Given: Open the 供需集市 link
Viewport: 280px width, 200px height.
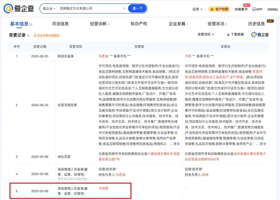Looking at the screenshot, I should click(x=241, y=9).
